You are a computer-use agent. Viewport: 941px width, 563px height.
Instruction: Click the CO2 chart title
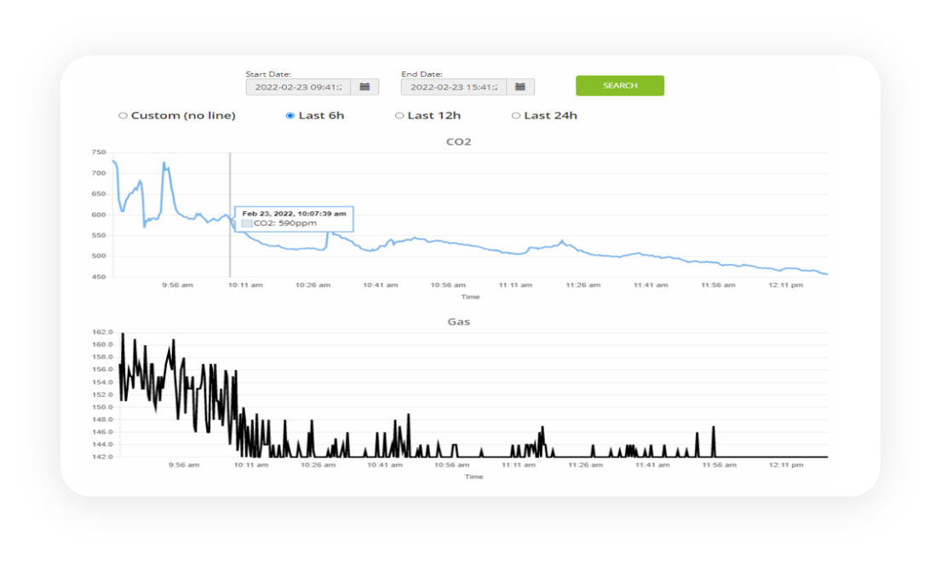tap(458, 142)
